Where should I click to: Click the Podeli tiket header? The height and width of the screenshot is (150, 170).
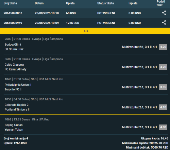pos(161,3)
